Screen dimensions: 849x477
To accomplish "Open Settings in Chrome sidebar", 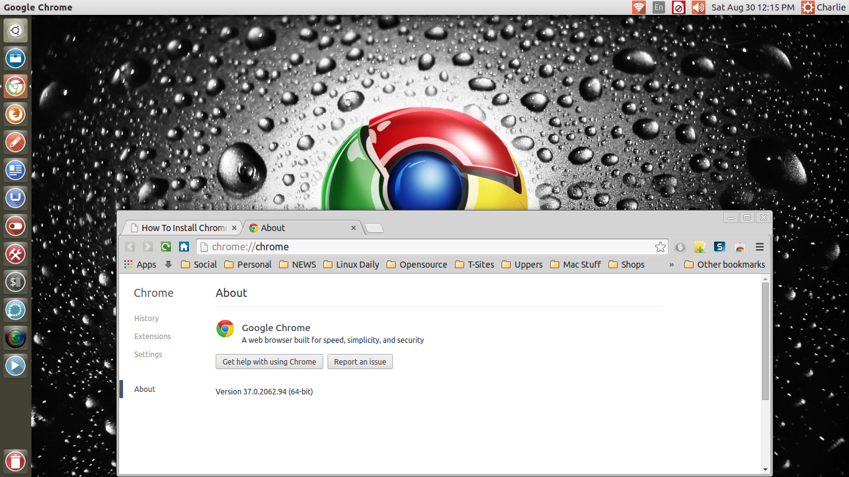I will coord(148,355).
